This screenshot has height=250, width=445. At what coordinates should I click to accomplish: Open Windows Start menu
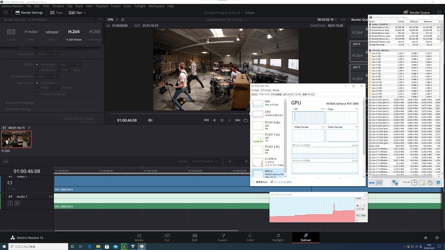tap(4, 246)
